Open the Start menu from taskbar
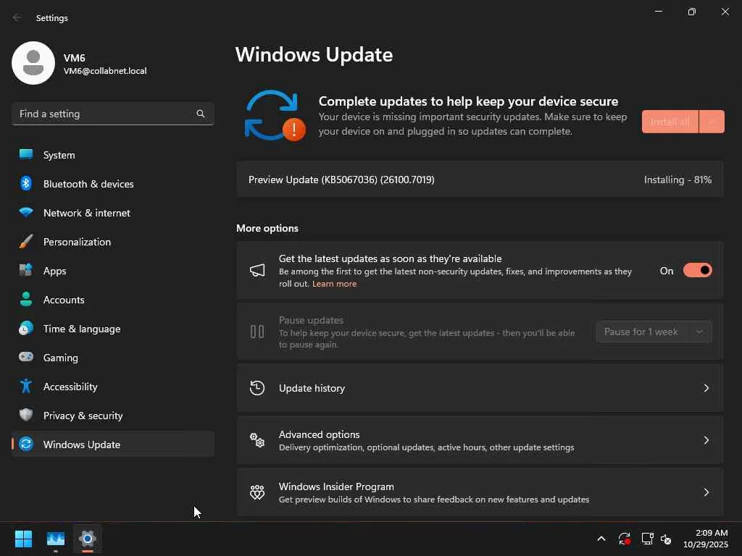Viewport: 742px width, 556px height. (23, 539)
